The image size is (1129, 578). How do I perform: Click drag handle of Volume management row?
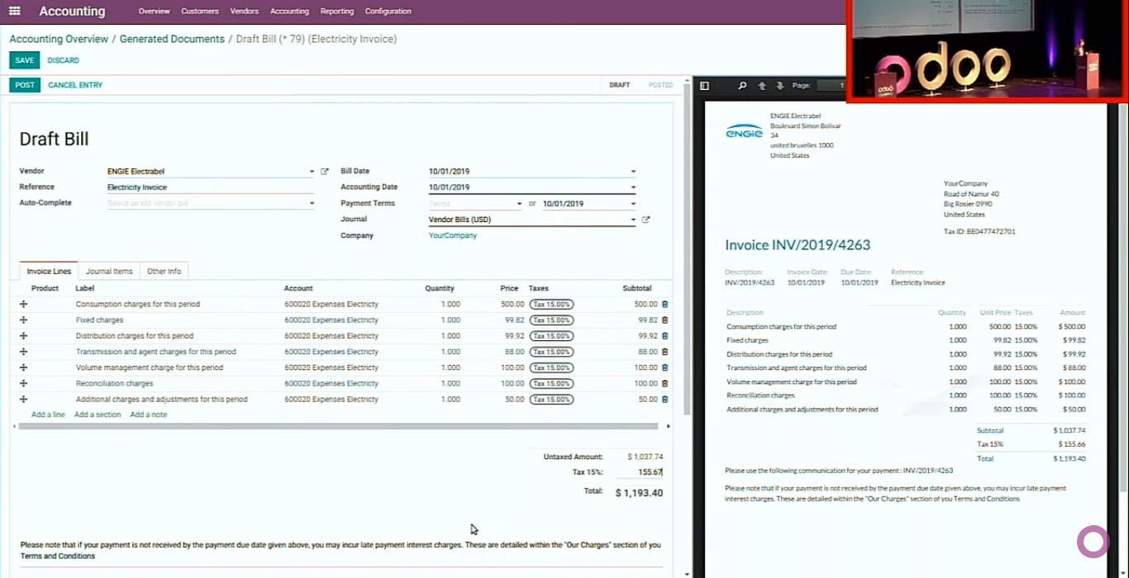24,367
